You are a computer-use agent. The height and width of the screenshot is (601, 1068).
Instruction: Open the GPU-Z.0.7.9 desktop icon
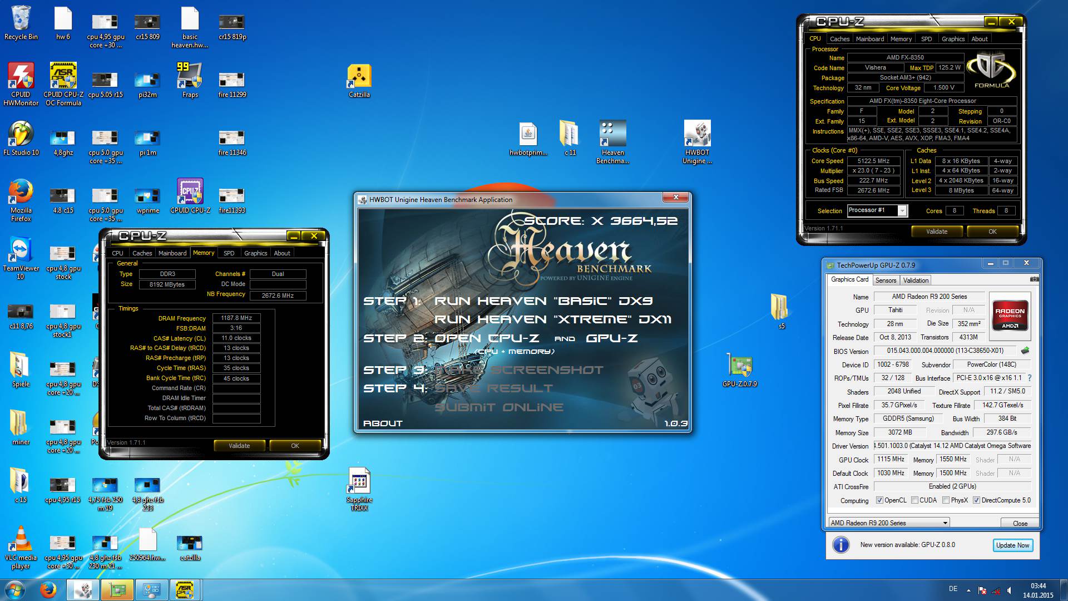(x=740, y=370)
